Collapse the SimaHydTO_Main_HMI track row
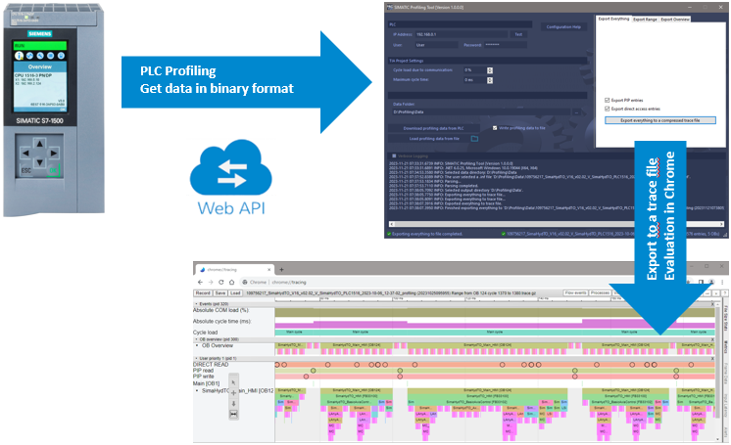 198,391
